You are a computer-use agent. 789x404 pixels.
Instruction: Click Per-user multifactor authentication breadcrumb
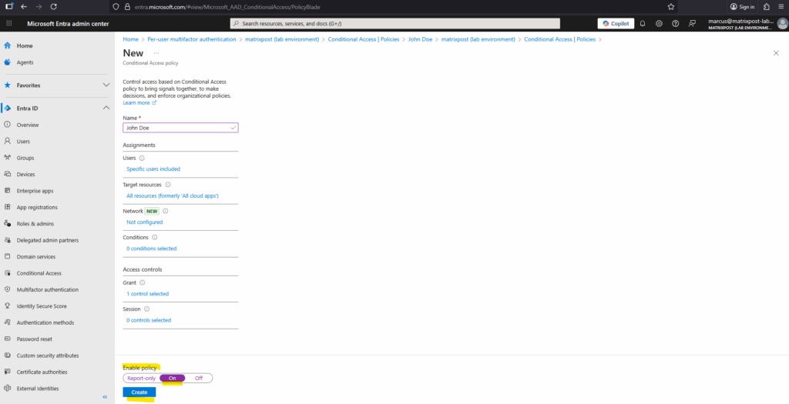(x=192, y=39)
